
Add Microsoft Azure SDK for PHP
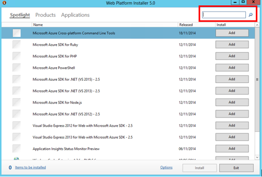[232, 56]
